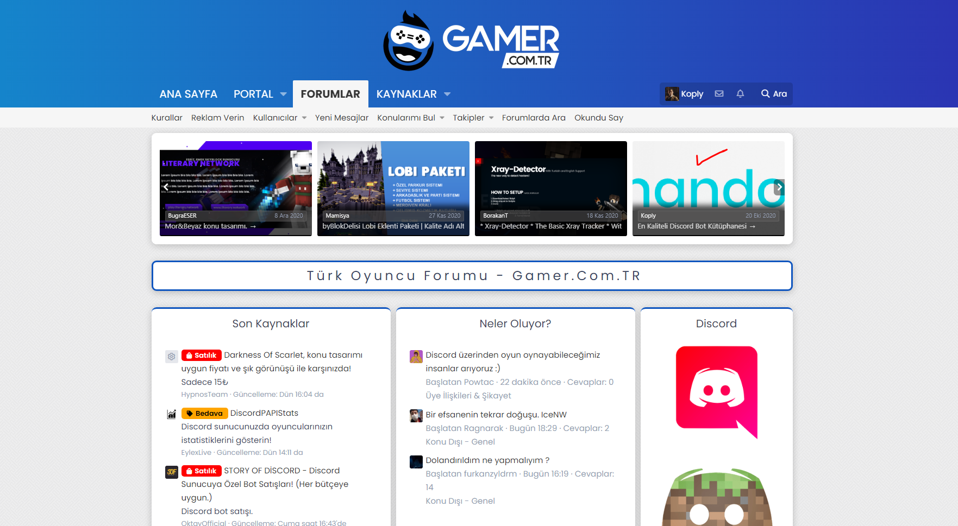Image resolution: width=958 pixels, height=526 pixels.
Task: Click the Bedava tag on DiscordPAPIStats
Action: coord(204,414)
